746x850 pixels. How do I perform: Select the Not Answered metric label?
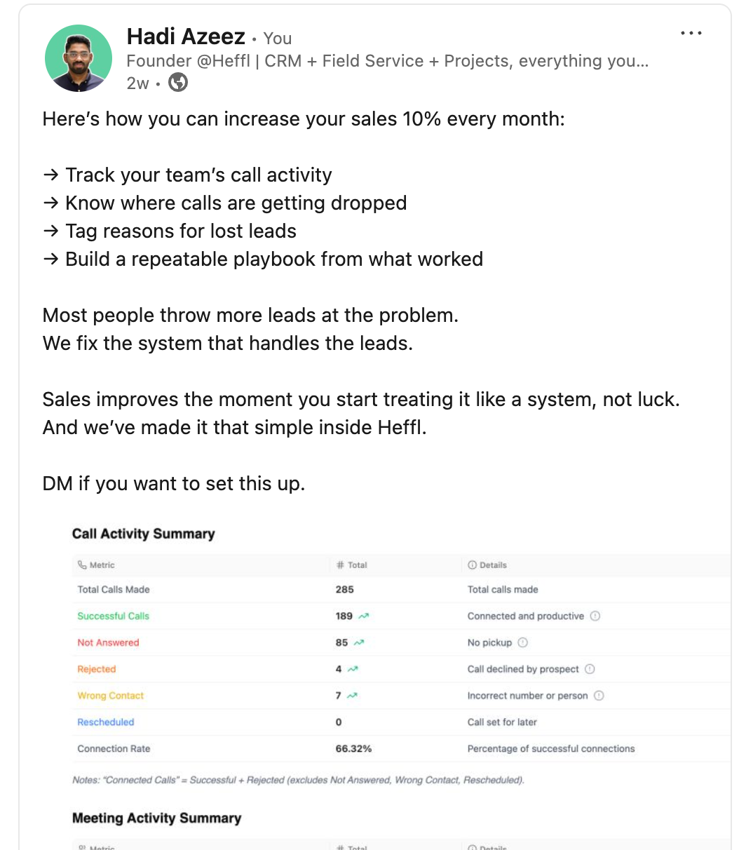(x=109, y=642)
